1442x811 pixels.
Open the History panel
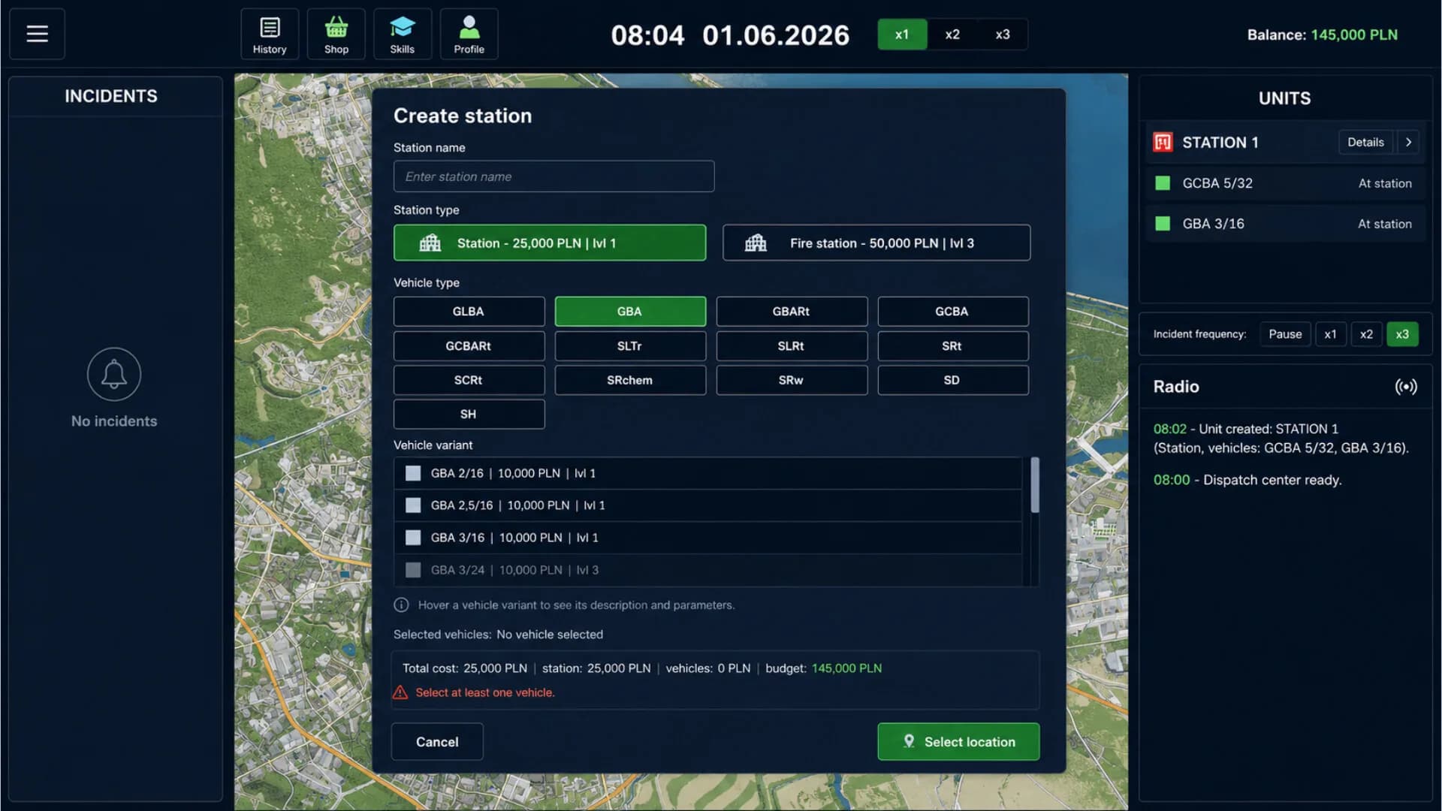coord(270,34)
